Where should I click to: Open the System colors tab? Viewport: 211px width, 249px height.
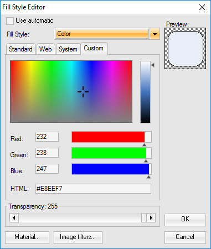(x=68, y=49)
